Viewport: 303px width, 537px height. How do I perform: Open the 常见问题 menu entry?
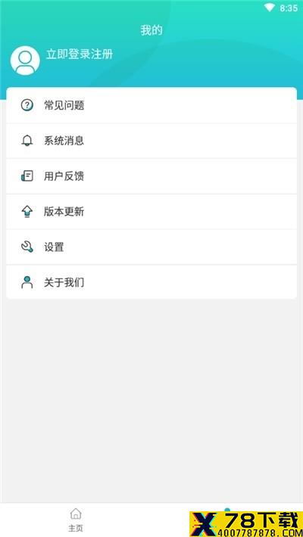[x=151, y=105]
